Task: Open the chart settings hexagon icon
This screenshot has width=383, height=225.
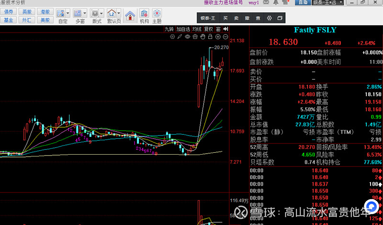Action: click(172, 37)
